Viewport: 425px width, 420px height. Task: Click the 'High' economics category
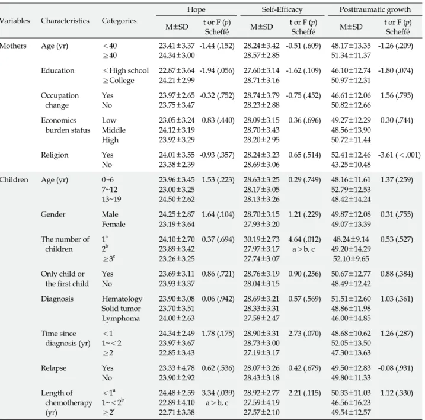(110, 140)
